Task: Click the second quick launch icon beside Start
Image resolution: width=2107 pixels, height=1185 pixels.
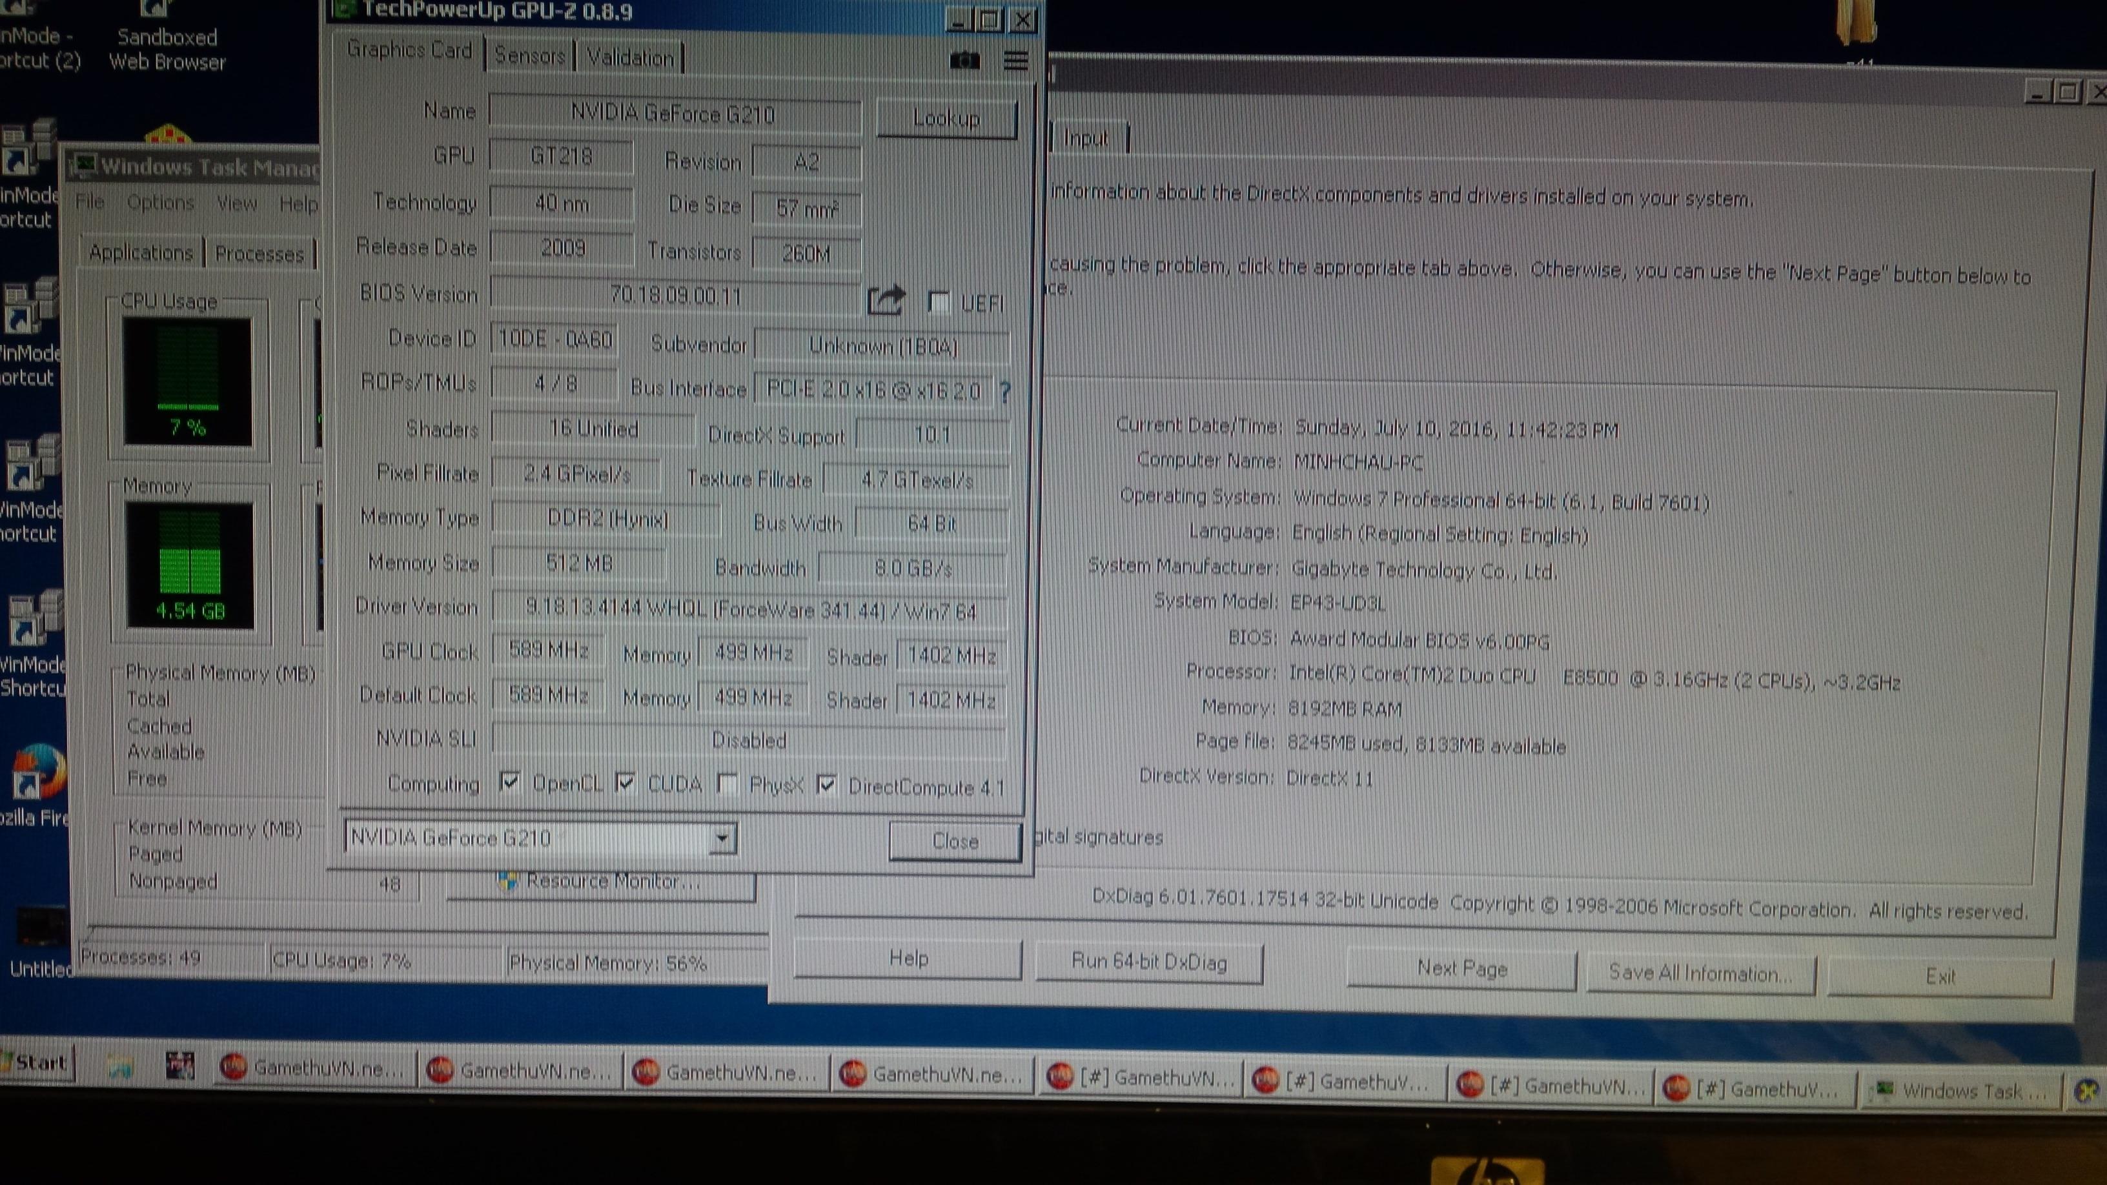Action: click(x=179, y=1066)
